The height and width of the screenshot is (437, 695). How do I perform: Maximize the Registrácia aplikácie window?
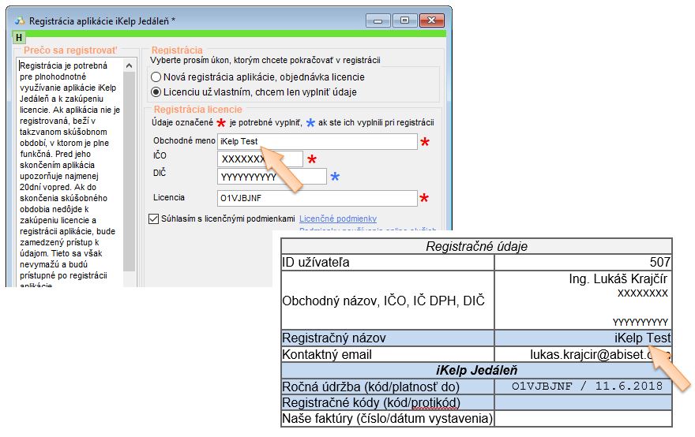point(404,21)
